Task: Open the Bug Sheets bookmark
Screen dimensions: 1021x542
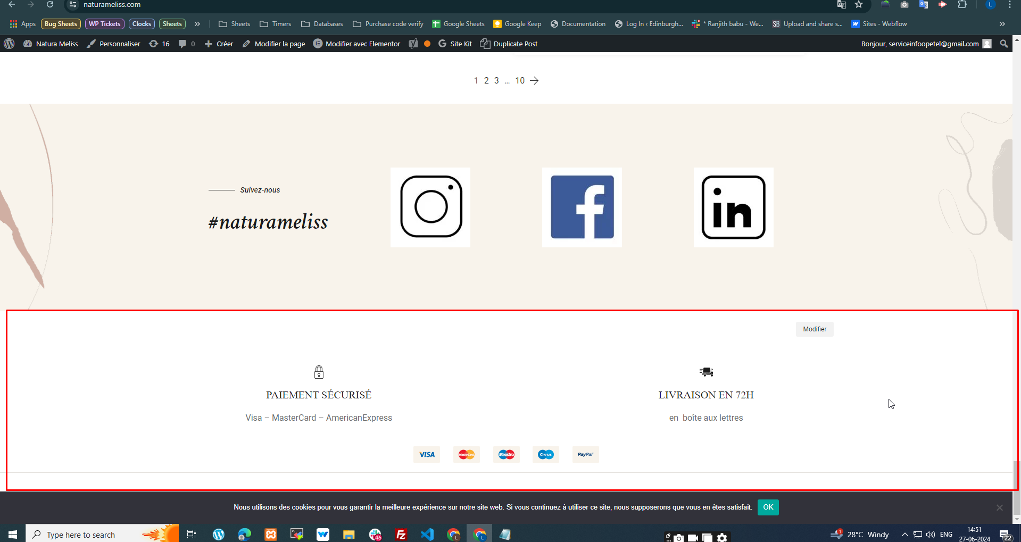Action: point(61,24)
